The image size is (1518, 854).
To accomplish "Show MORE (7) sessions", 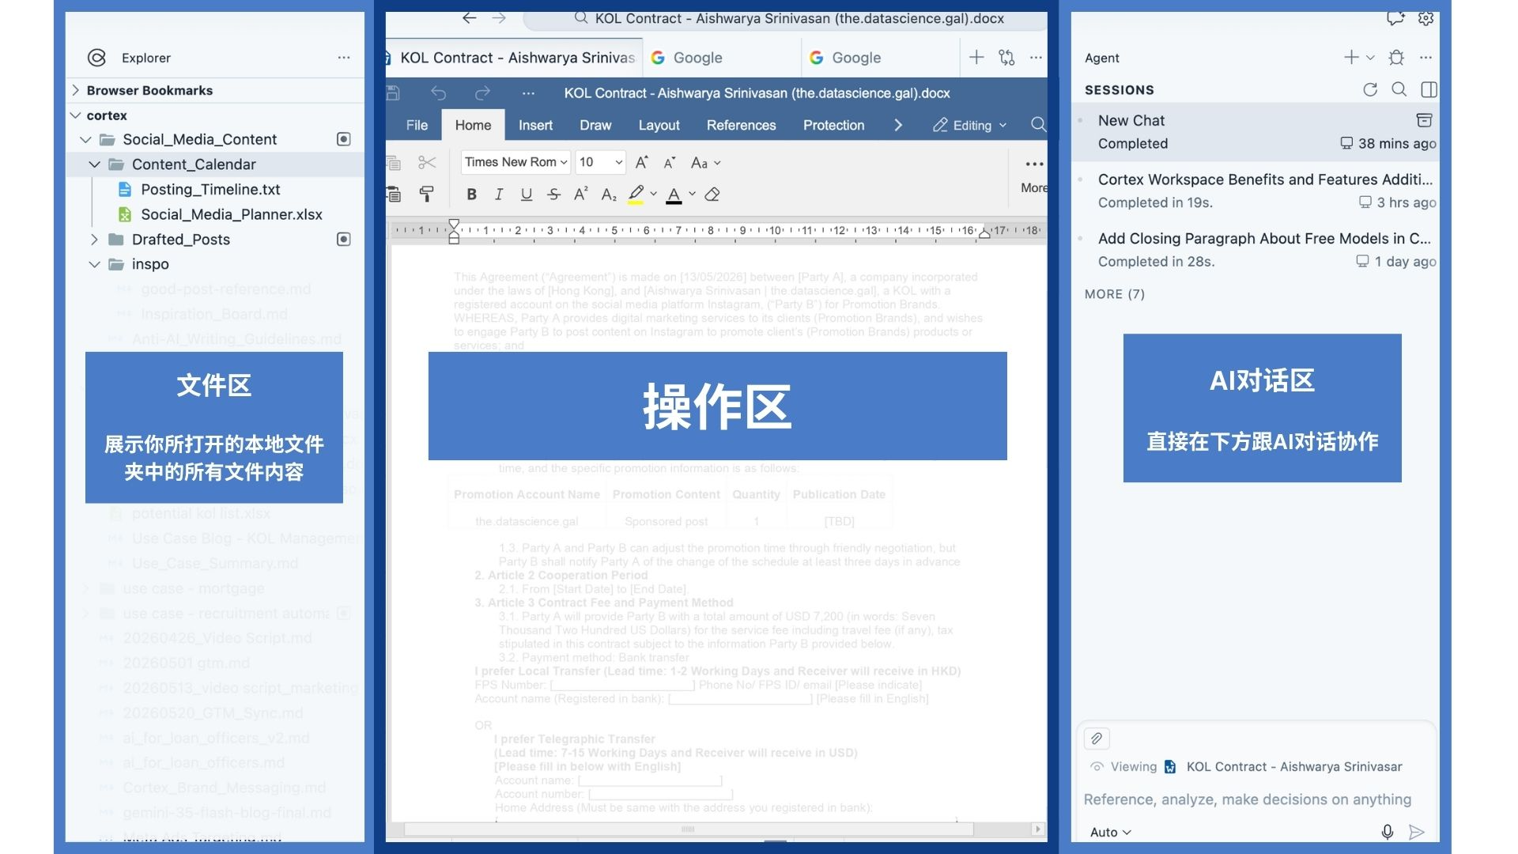I will pyautogui.click(x=1115, y=294).
